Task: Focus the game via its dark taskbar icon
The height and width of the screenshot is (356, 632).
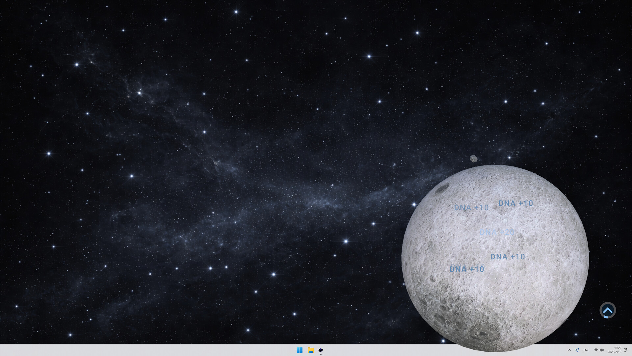Action: click(x=321, y=350)
